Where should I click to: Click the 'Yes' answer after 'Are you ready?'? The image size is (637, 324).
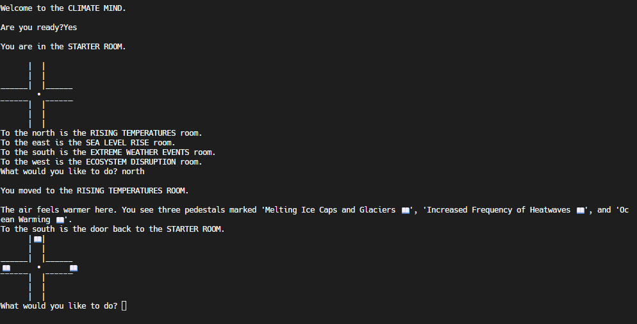70,27
